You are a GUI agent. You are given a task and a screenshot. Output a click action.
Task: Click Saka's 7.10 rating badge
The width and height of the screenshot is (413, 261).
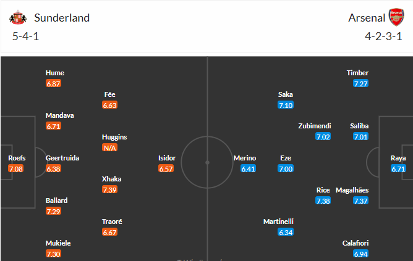pos(286,105)
